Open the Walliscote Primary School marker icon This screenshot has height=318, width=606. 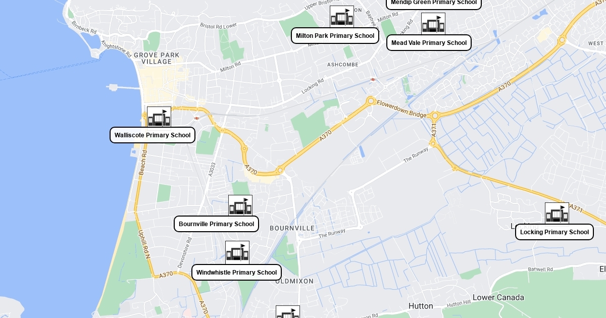pyautogui.click(x=159, y=119)
